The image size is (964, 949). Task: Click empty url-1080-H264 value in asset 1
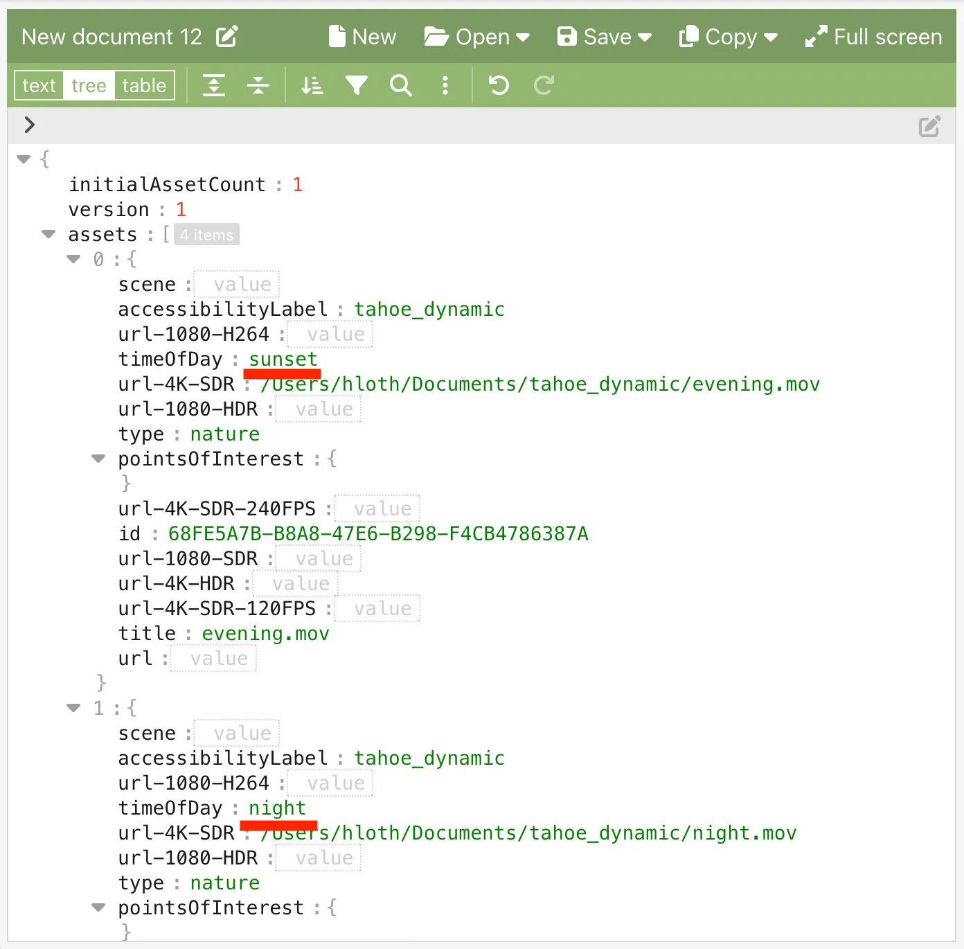[330, 783]
